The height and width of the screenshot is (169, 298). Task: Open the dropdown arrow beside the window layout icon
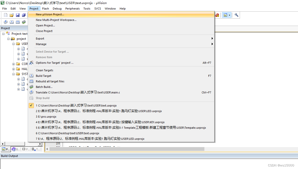[229, 15]
